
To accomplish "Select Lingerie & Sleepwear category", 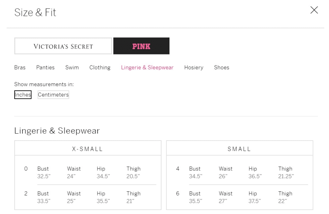I will pos(147,67).
